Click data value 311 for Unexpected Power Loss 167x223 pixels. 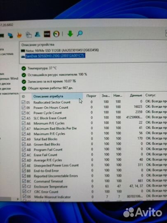(x=140, y=165)
